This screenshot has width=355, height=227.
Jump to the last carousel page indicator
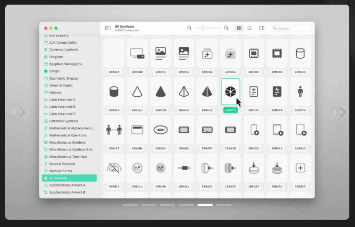tap(224, 205)
